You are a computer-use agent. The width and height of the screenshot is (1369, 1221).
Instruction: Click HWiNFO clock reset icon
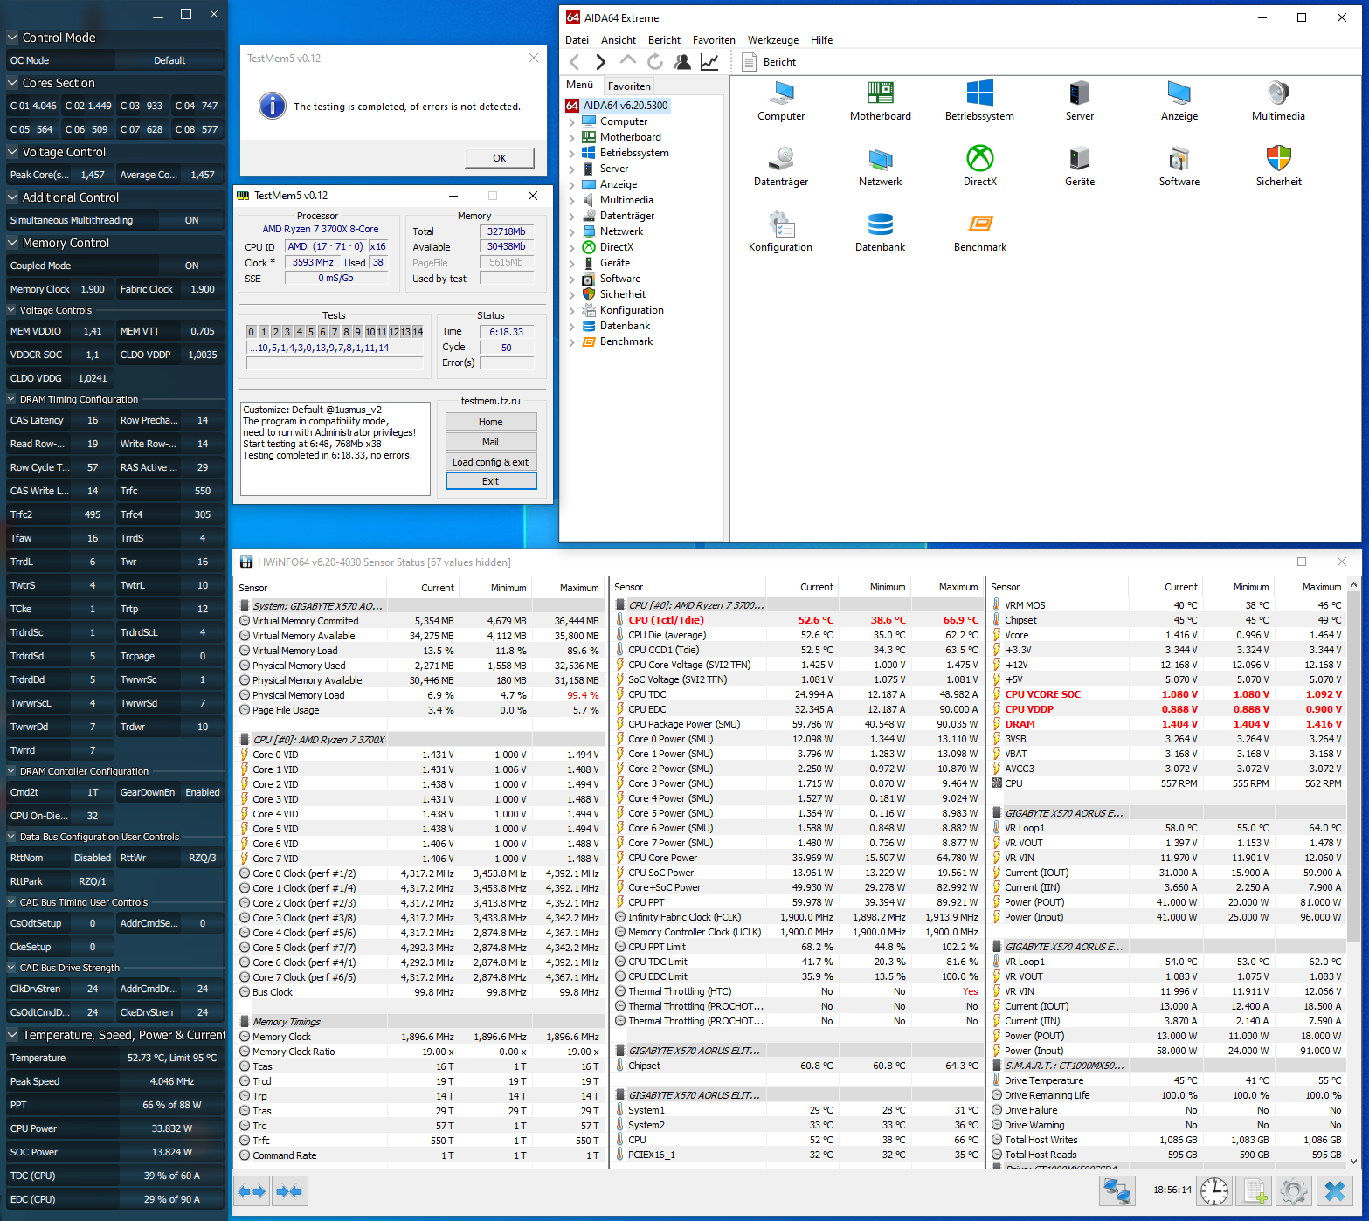click(x=1214, y=1191)
